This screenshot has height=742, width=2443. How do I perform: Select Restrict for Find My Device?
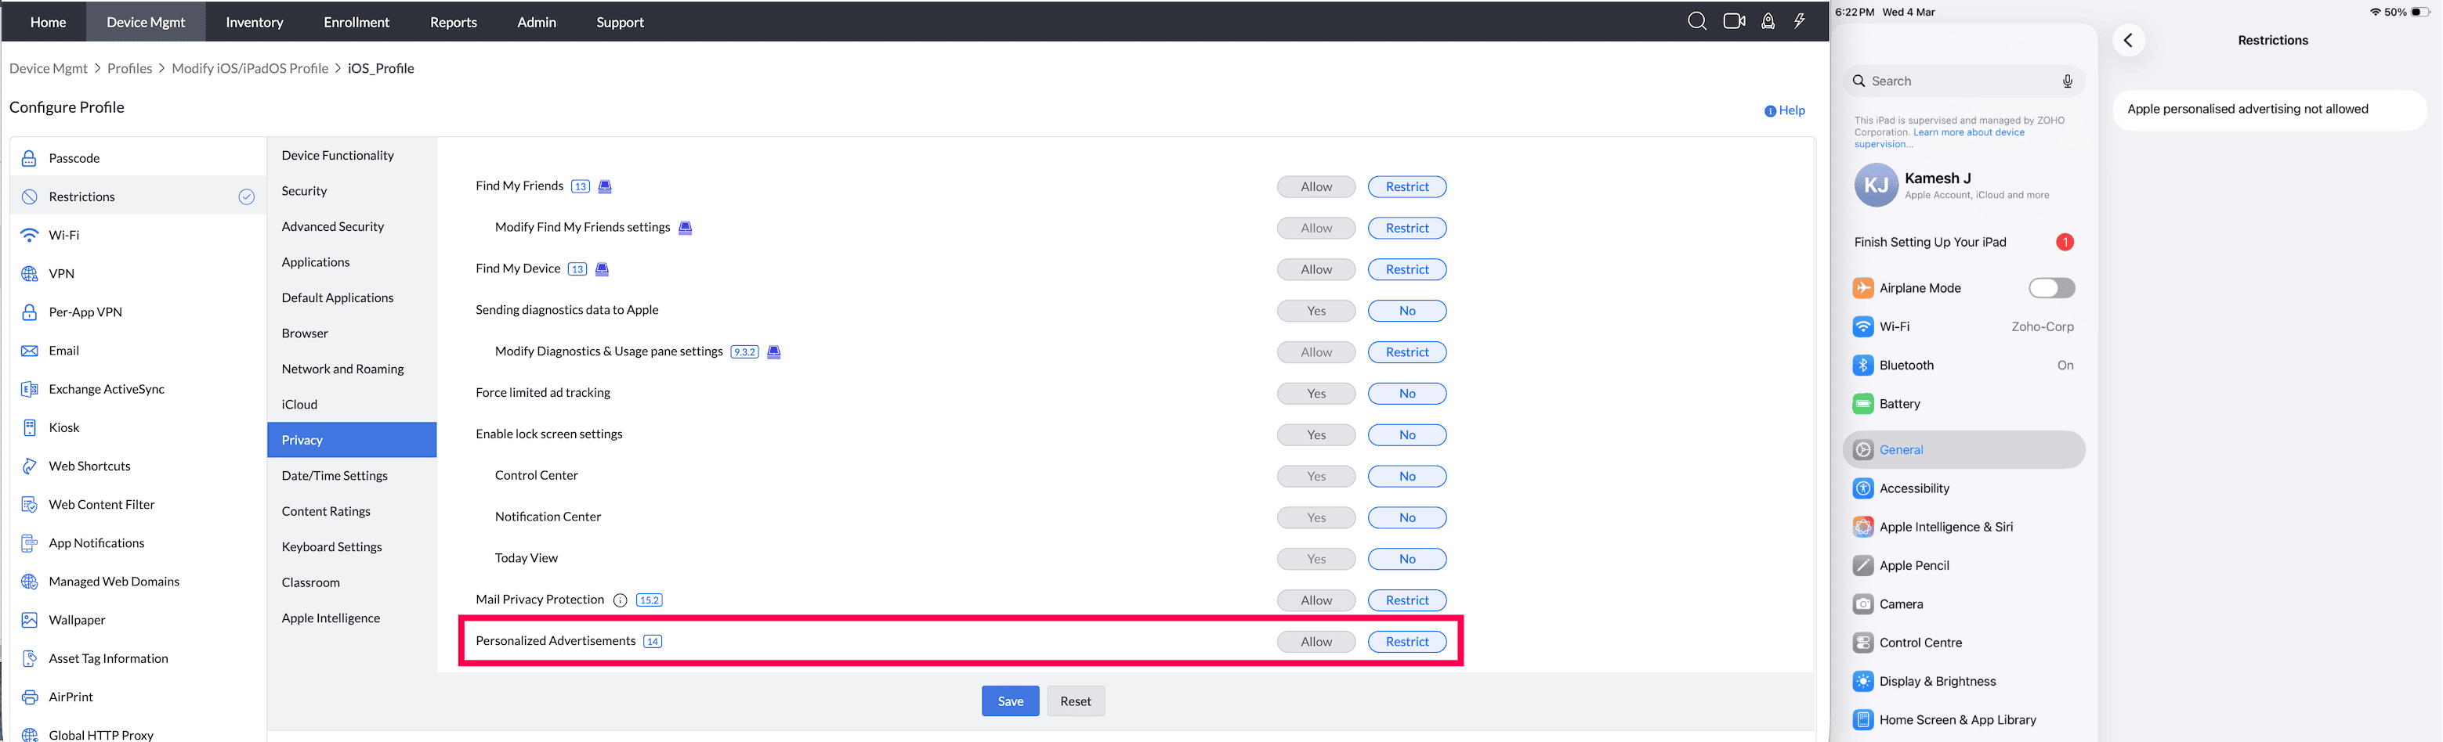click(x=1406, y=269)
